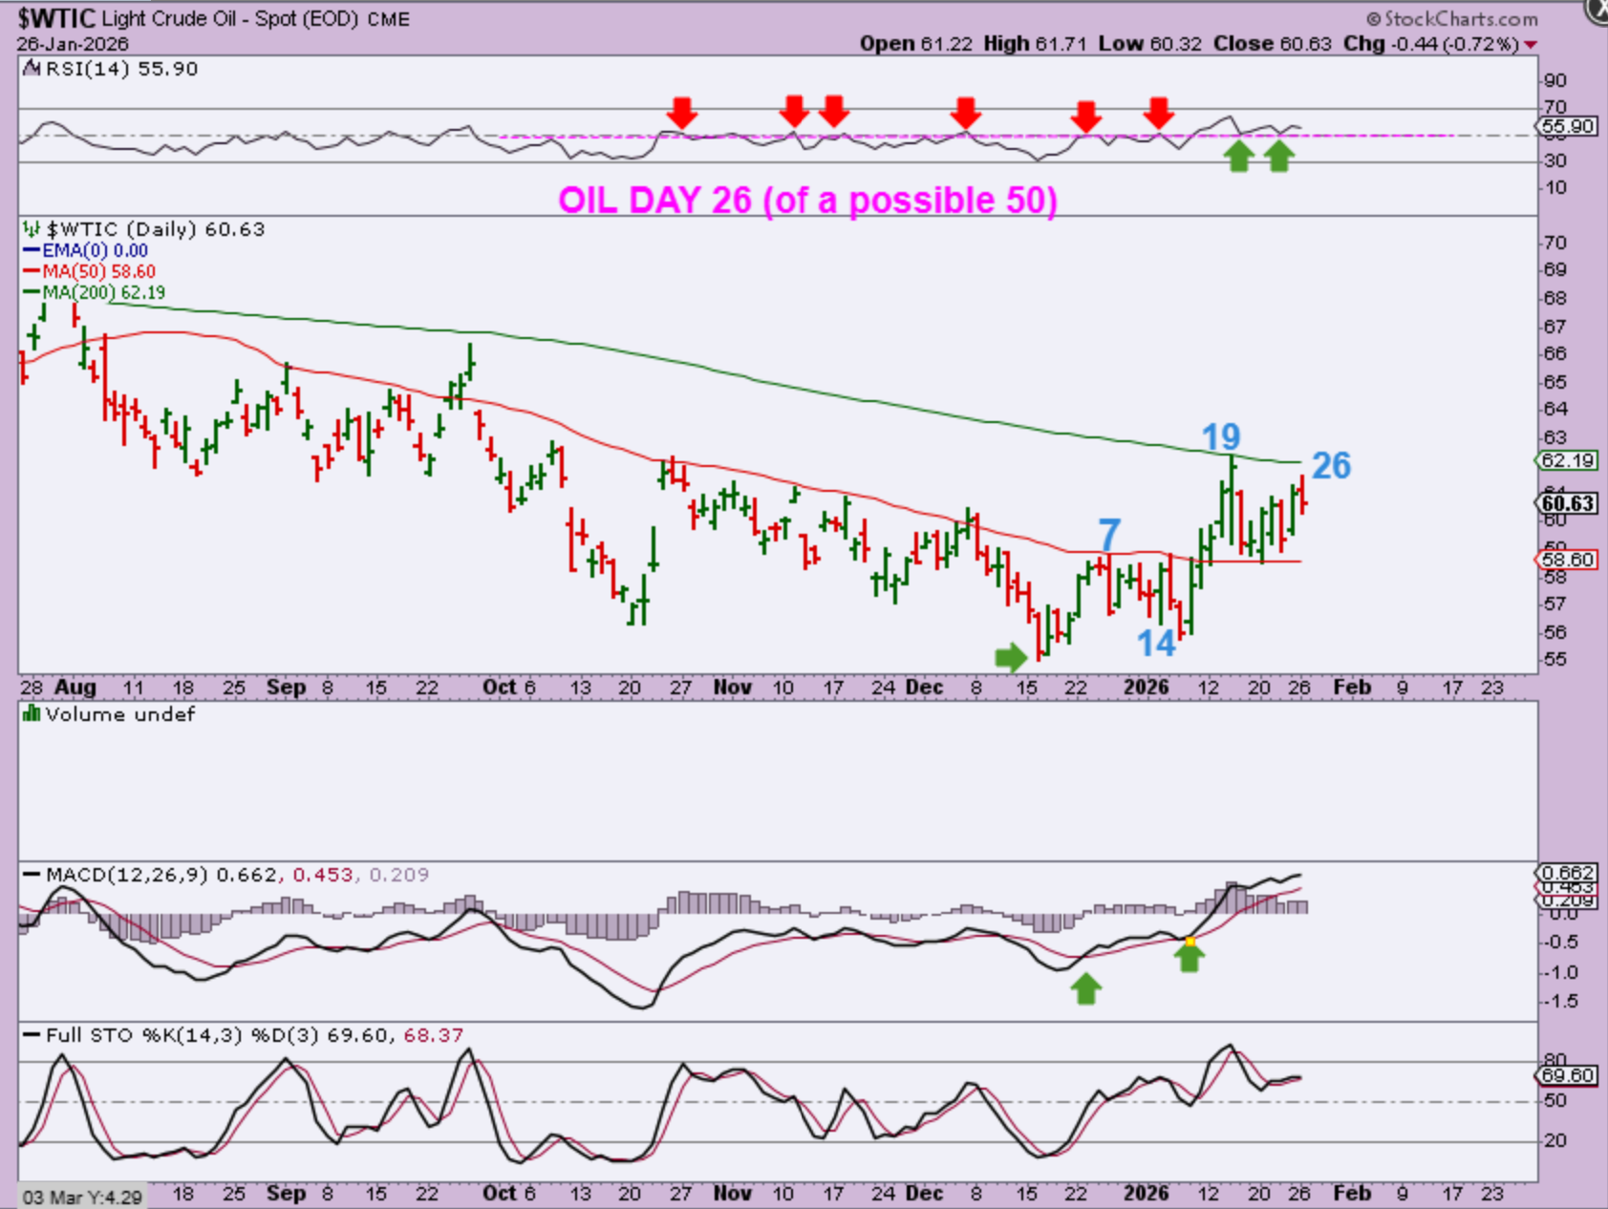Click the Feb label on the price panel date axis

click(1352, 688)
